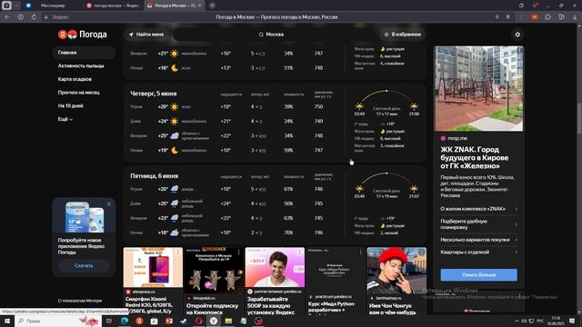Show hidden system tray icons
This screenshot has height=327, width=582.
pos(517,321)
